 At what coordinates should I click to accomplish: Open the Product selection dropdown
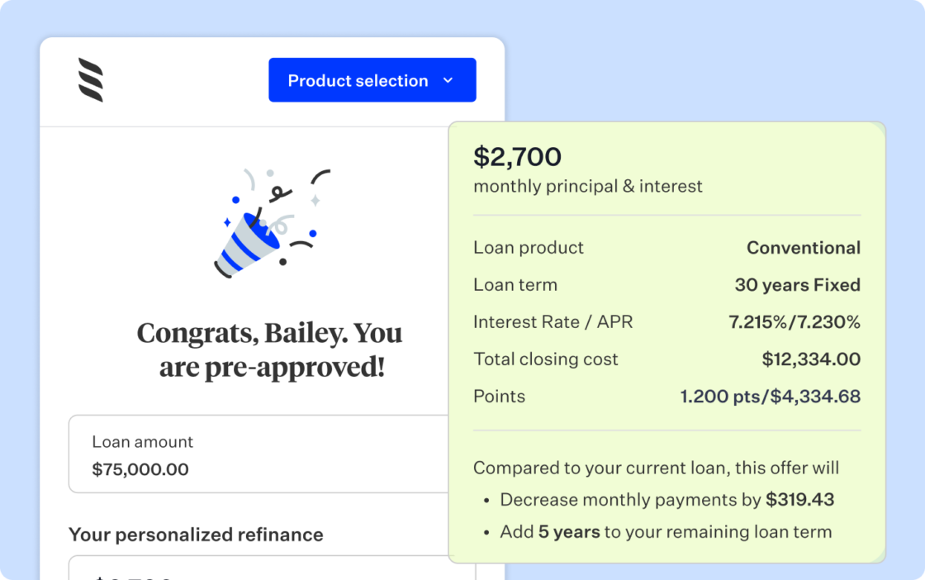tap(372, 80)
